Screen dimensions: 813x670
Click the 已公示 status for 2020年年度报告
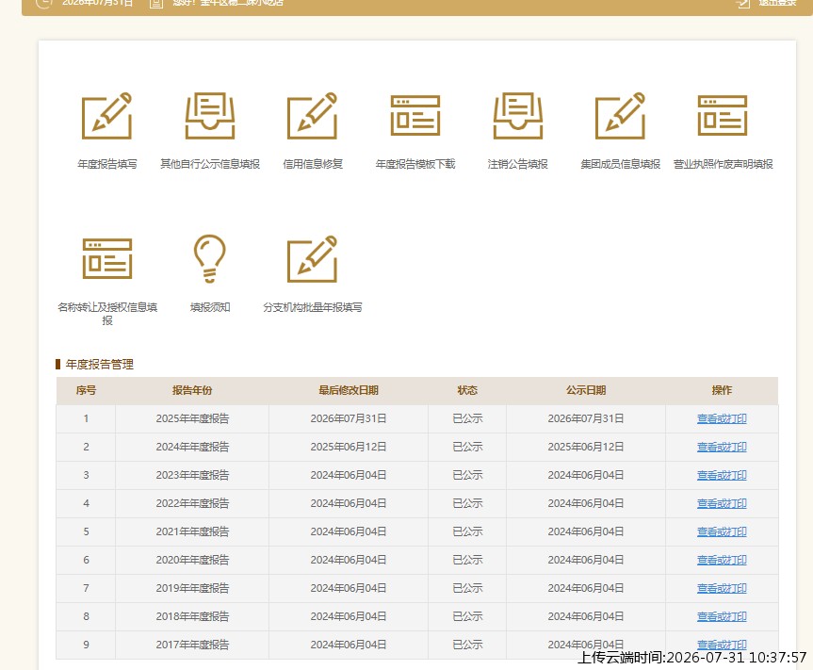point(467,560)
